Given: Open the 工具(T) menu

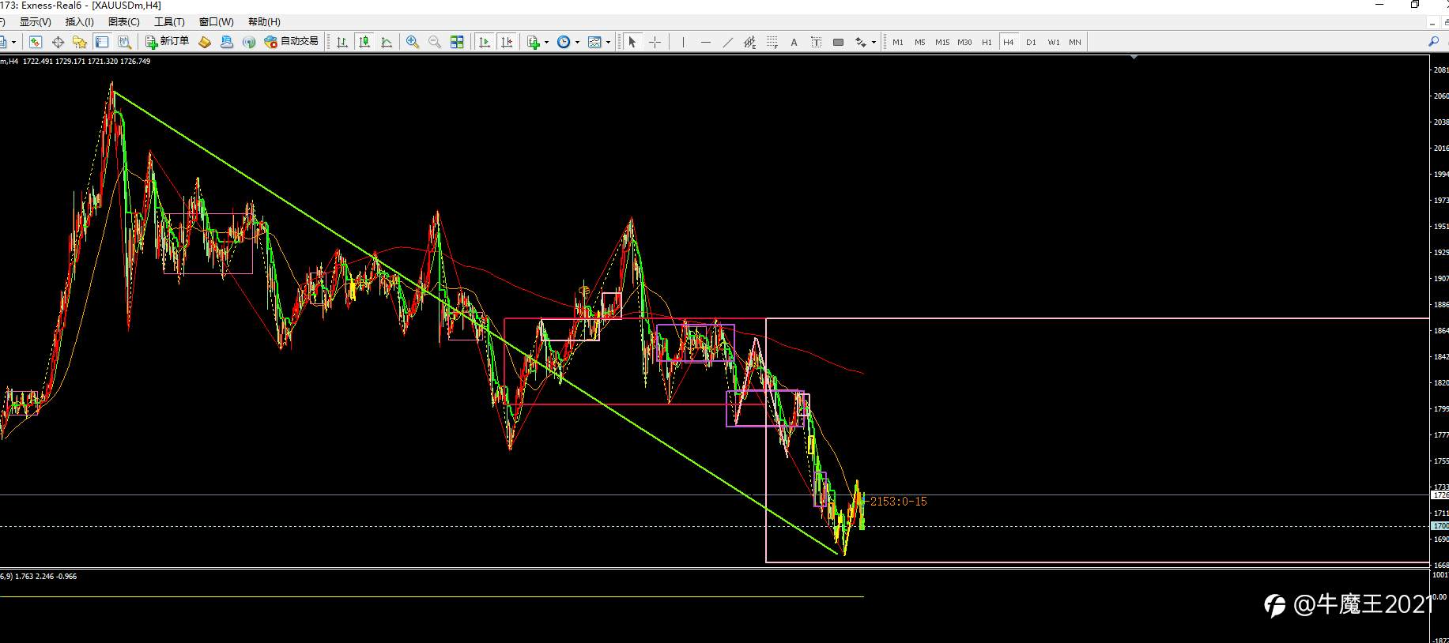Looking at the screenshot, I should tap(169, 22).
